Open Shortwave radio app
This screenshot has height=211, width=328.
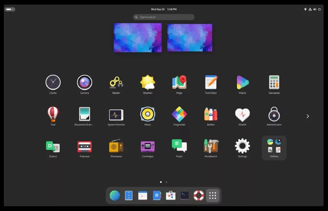coord(116,146)
